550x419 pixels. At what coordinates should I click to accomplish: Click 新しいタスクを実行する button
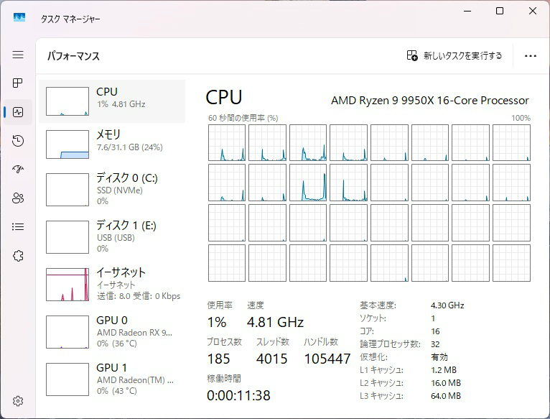click(455, 55)
